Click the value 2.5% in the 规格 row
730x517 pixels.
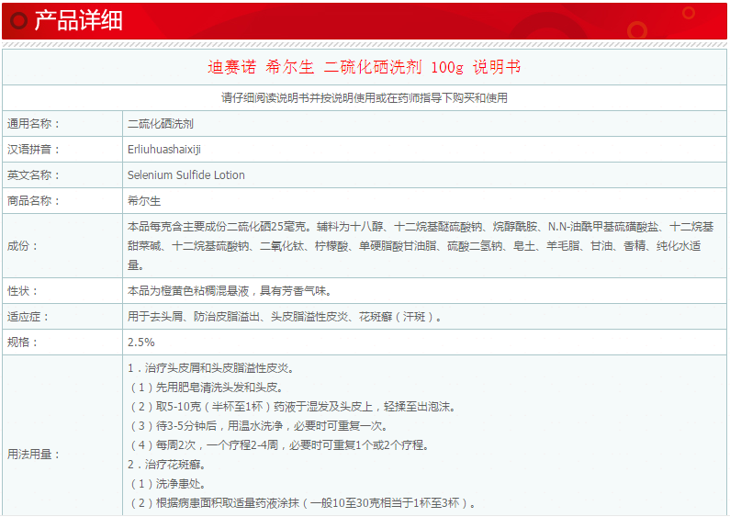point(141,343)
